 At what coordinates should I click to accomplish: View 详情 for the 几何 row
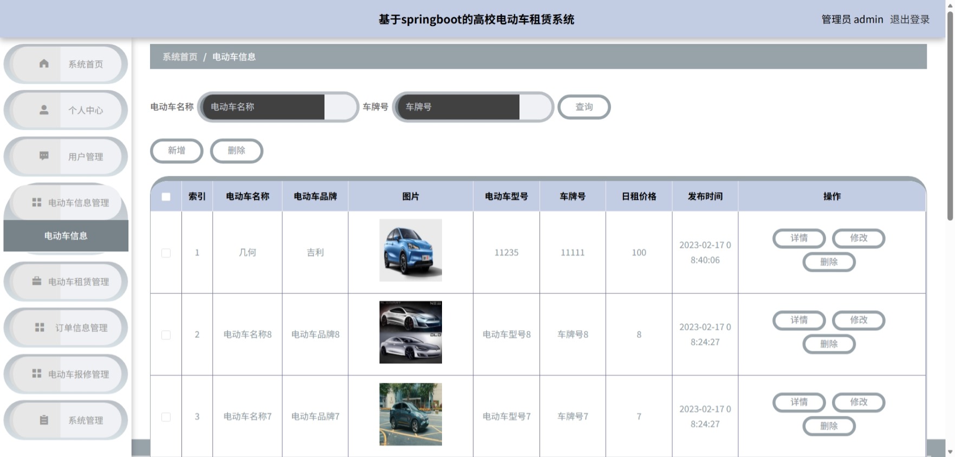click(799, 238)
